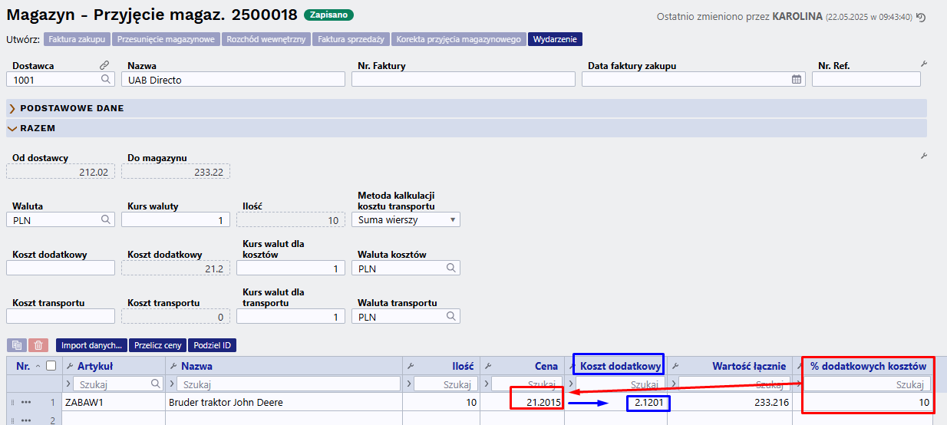Sort by the Nr. column header

[x=23, y=366]
